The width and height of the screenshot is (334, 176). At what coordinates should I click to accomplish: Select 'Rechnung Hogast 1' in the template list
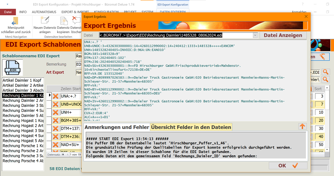pyautogui.click(x=23, y=121)
